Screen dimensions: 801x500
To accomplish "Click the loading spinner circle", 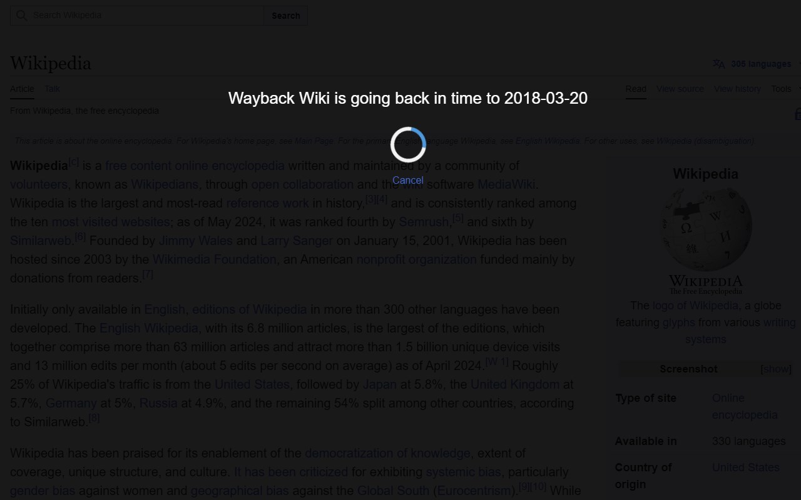I will click(408, 145).
